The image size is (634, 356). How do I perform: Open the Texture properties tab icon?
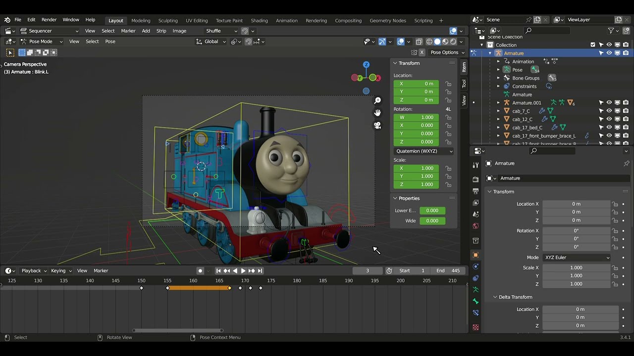[475, 327]
